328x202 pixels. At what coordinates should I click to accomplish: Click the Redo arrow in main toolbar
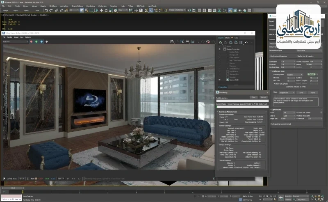51,10
